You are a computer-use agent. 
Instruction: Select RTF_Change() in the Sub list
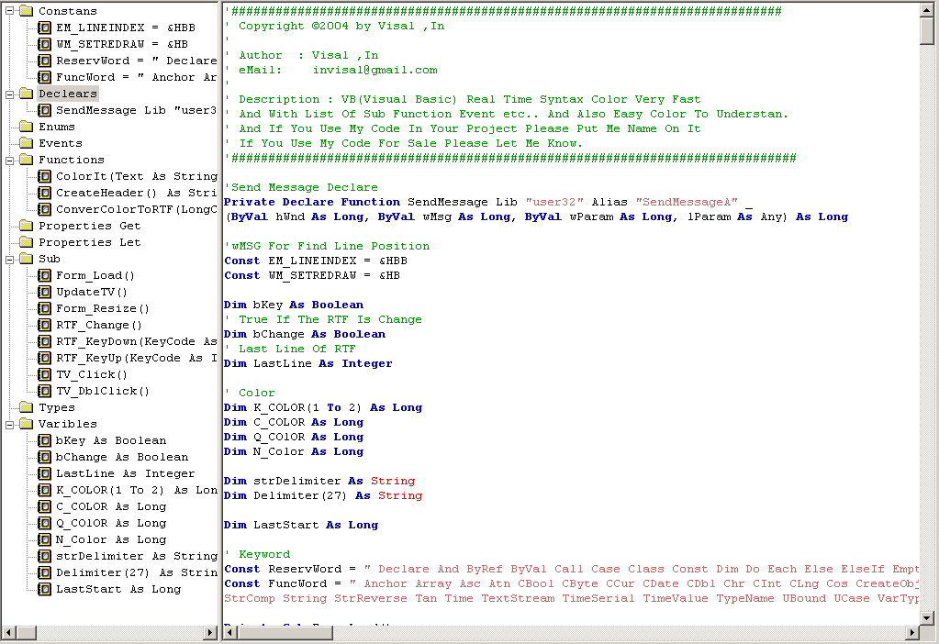(99, 325)
